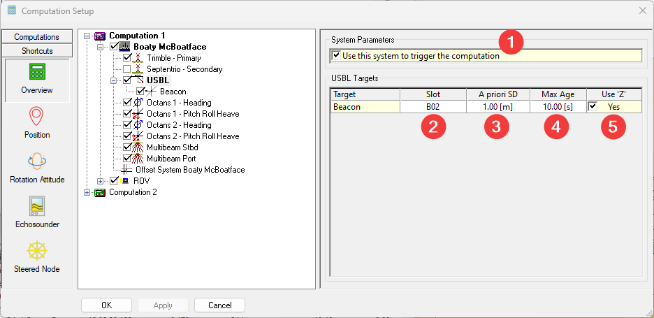Select the Offset System Boaty McBoatface item

tap(189, 170)
